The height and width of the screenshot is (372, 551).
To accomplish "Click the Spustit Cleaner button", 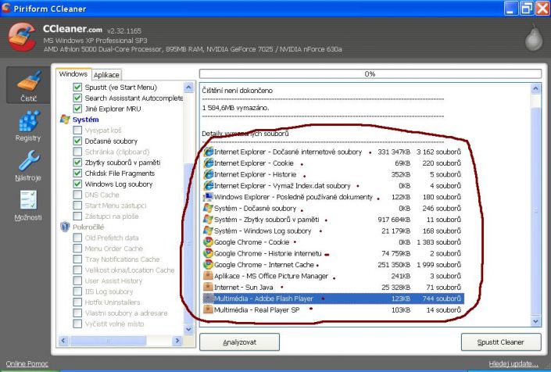I will pos(501,342).
